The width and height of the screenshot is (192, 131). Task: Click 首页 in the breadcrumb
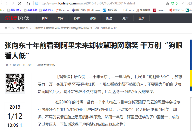(x=7, y=28)
